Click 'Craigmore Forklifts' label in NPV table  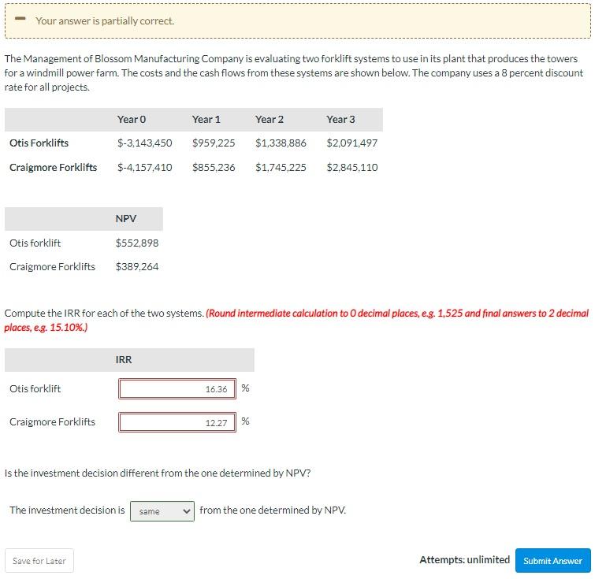point(52,266)
